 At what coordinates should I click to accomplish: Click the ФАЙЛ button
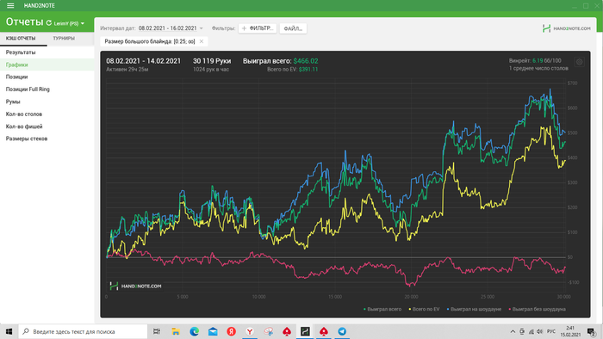[293, 28]
